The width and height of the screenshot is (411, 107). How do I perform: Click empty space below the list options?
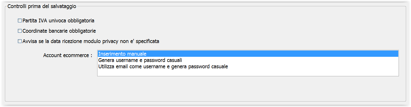click(248, 73)
